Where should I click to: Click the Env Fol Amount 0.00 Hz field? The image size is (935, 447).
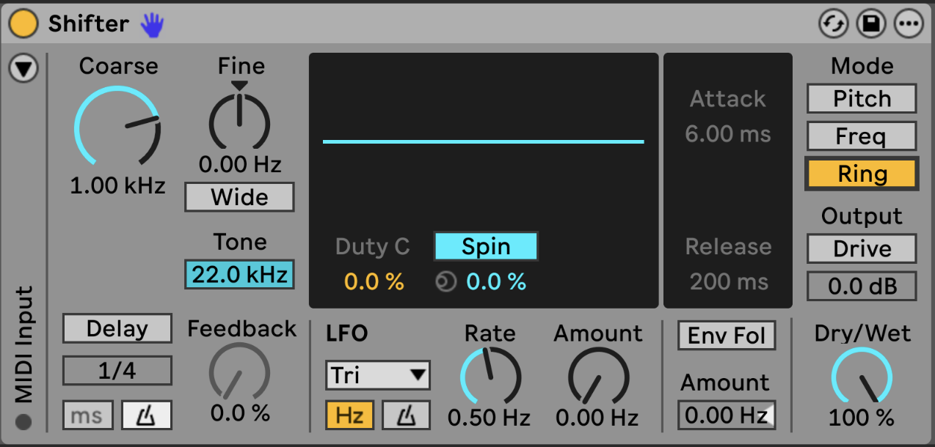pos(727,415)
